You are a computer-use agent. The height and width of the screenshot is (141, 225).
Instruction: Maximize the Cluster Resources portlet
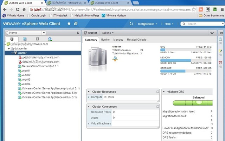(157, 92)
